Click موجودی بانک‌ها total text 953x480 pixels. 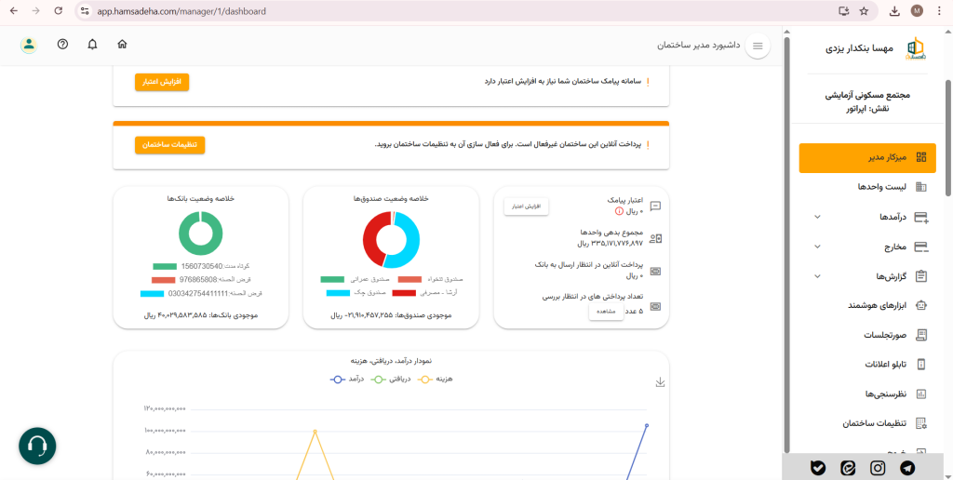(201, 316)
